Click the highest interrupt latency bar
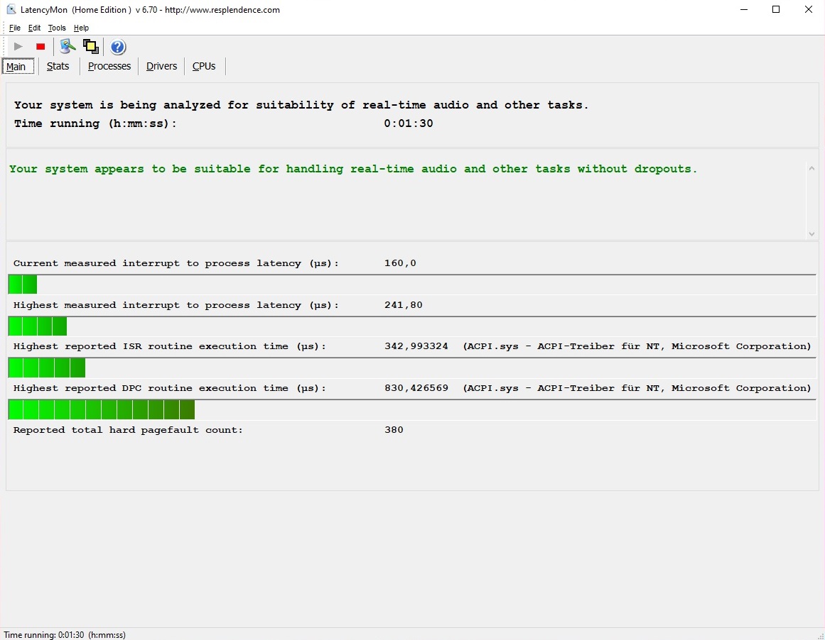The height and width of the screenshot is (640, 825). click(412, 326)
